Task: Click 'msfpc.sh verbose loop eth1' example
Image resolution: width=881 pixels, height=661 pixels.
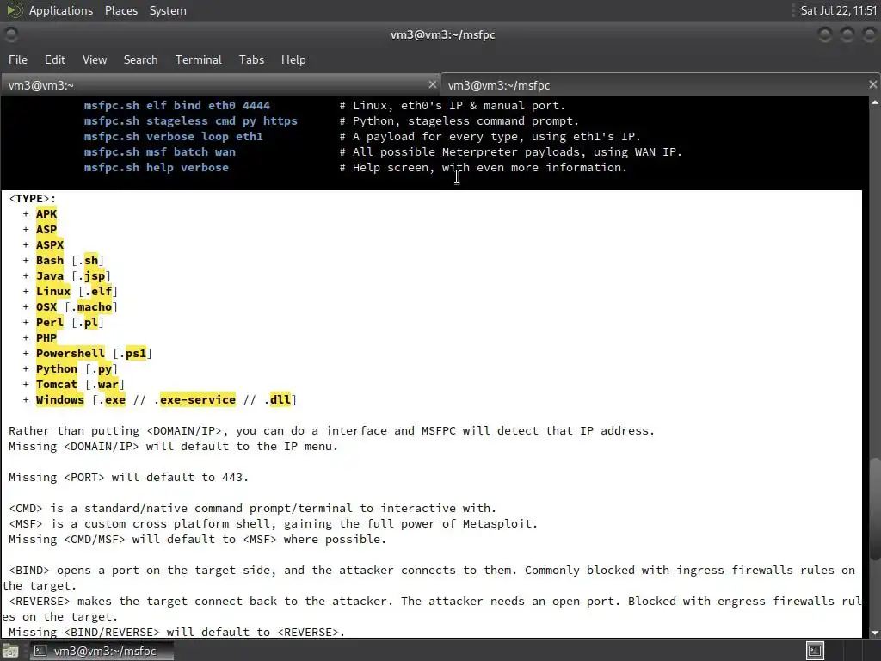Action: 173,137
